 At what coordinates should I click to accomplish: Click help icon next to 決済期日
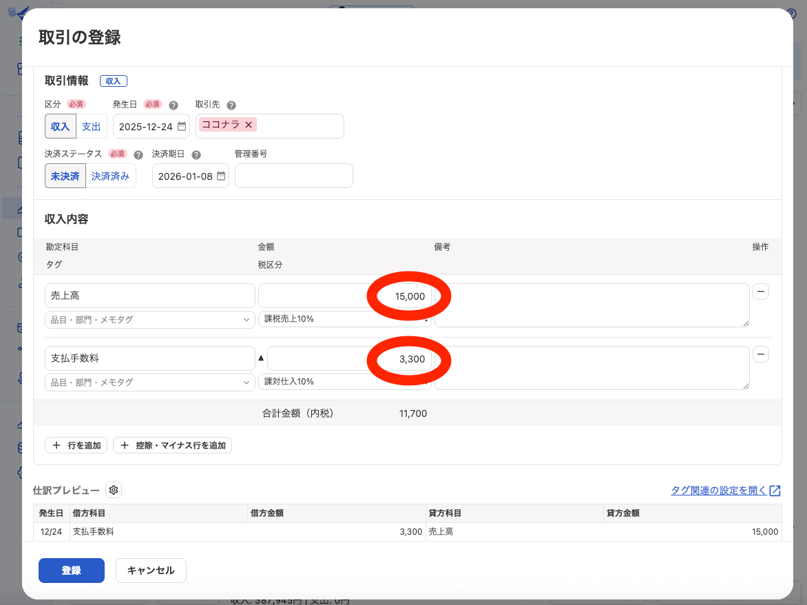click(x=196, y=155)
